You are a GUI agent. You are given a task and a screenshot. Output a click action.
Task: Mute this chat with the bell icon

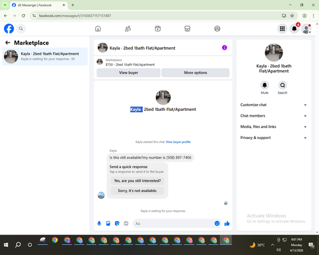pos(264,85)
